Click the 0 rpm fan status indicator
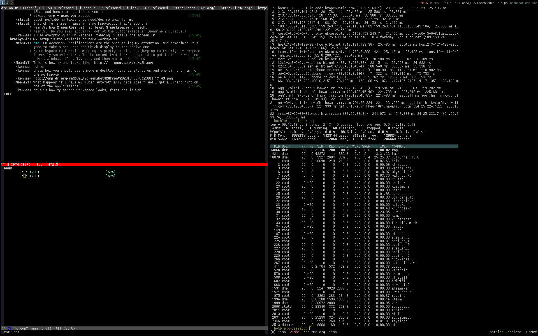This screenshot has height=336, width=538. [434, 3]
